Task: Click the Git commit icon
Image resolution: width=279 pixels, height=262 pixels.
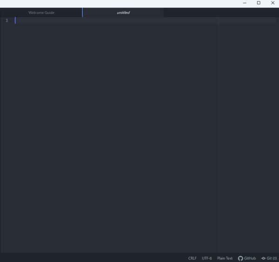Action: click(263, 258)
